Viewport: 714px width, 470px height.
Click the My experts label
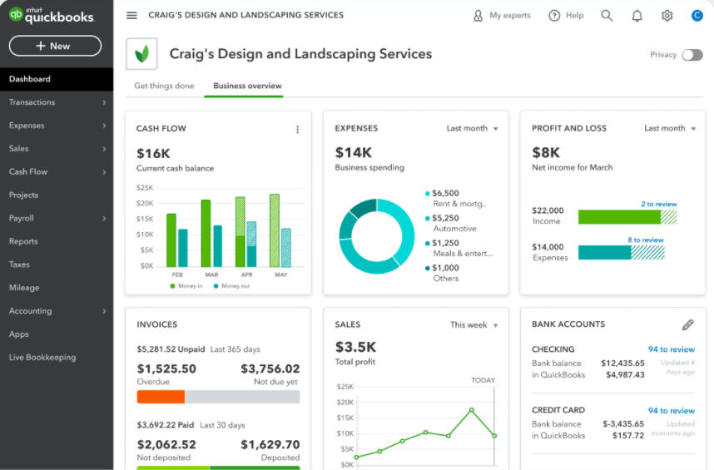[510, 16]
